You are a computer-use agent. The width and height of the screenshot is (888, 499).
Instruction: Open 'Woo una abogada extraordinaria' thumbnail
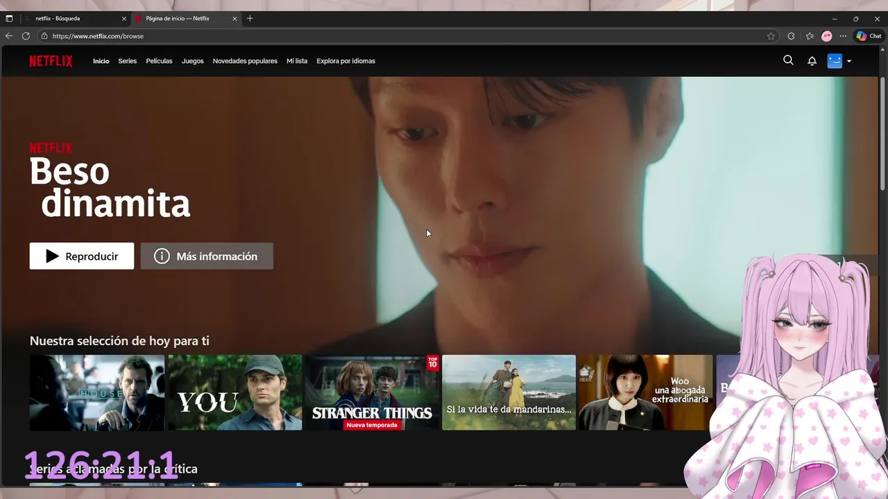point(646,392)
